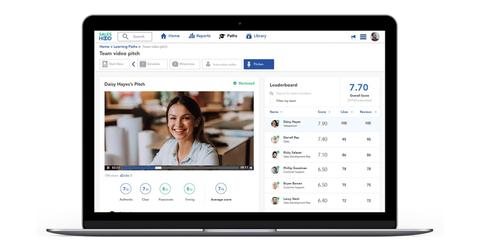Mute the video volume icon
The height and width of the screenshot is (251, 480).
click(251, 167)
